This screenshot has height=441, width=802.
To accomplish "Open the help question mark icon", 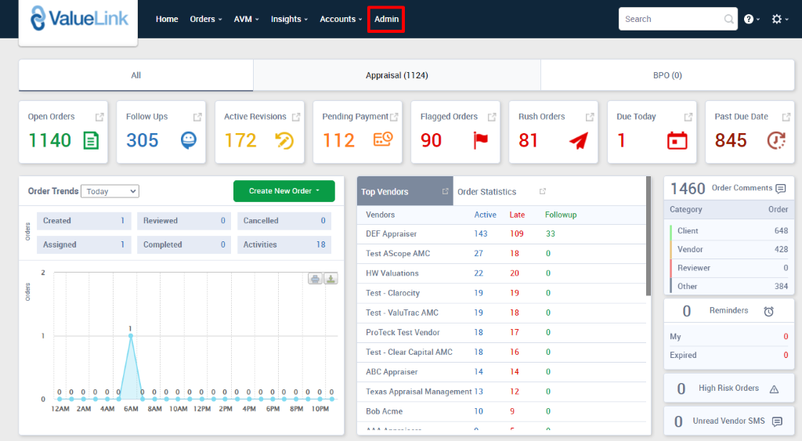I will pos(749,19).
